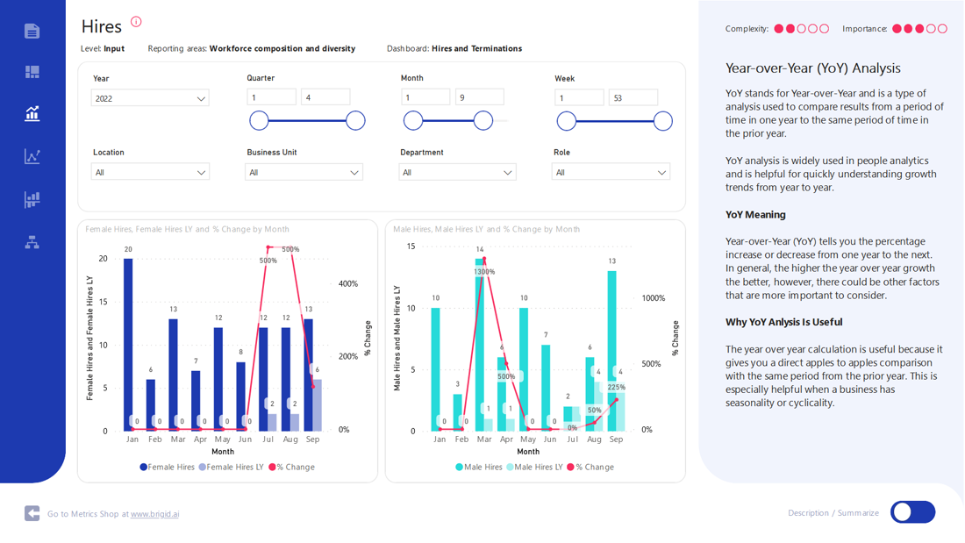This screenshot has height=543, width=965.
Task: Toggle Female Hires LY legend series
Action: pos(232,468)
